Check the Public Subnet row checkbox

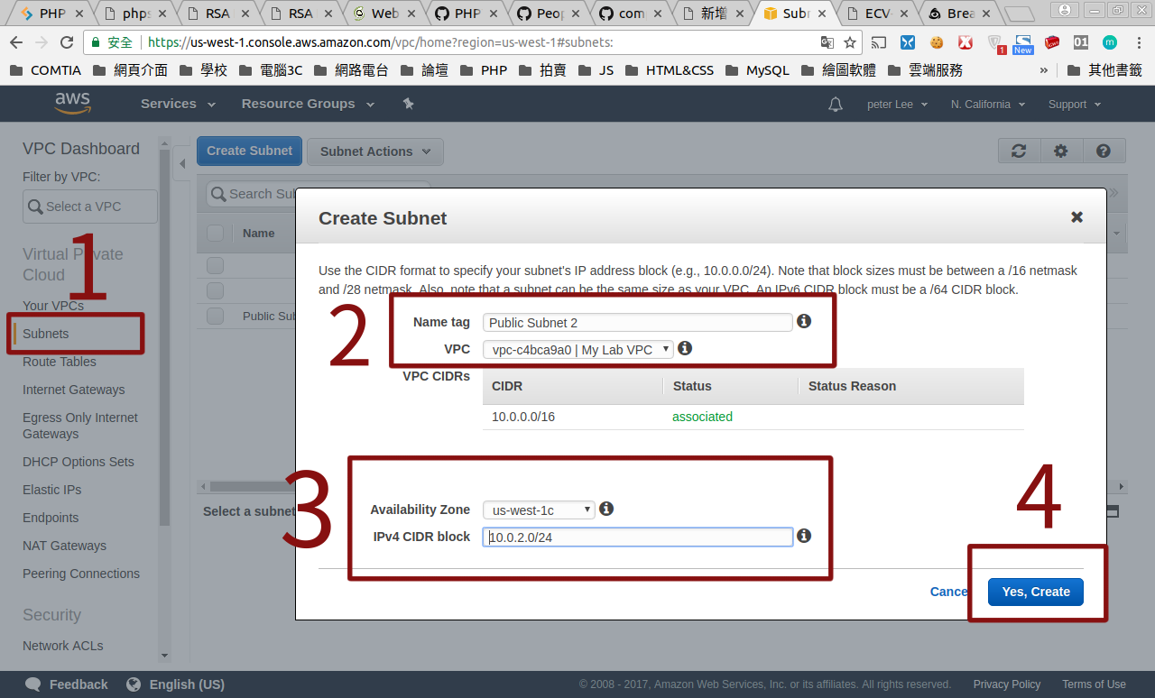(216, 316)
